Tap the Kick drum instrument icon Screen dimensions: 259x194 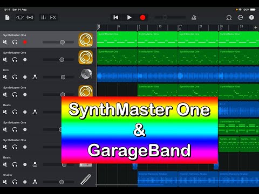coord(86,74)
